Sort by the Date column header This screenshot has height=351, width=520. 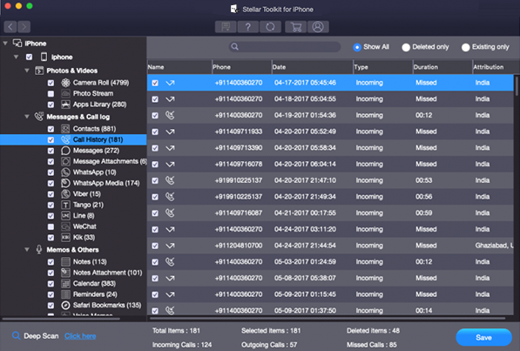(x=313, y=67)
